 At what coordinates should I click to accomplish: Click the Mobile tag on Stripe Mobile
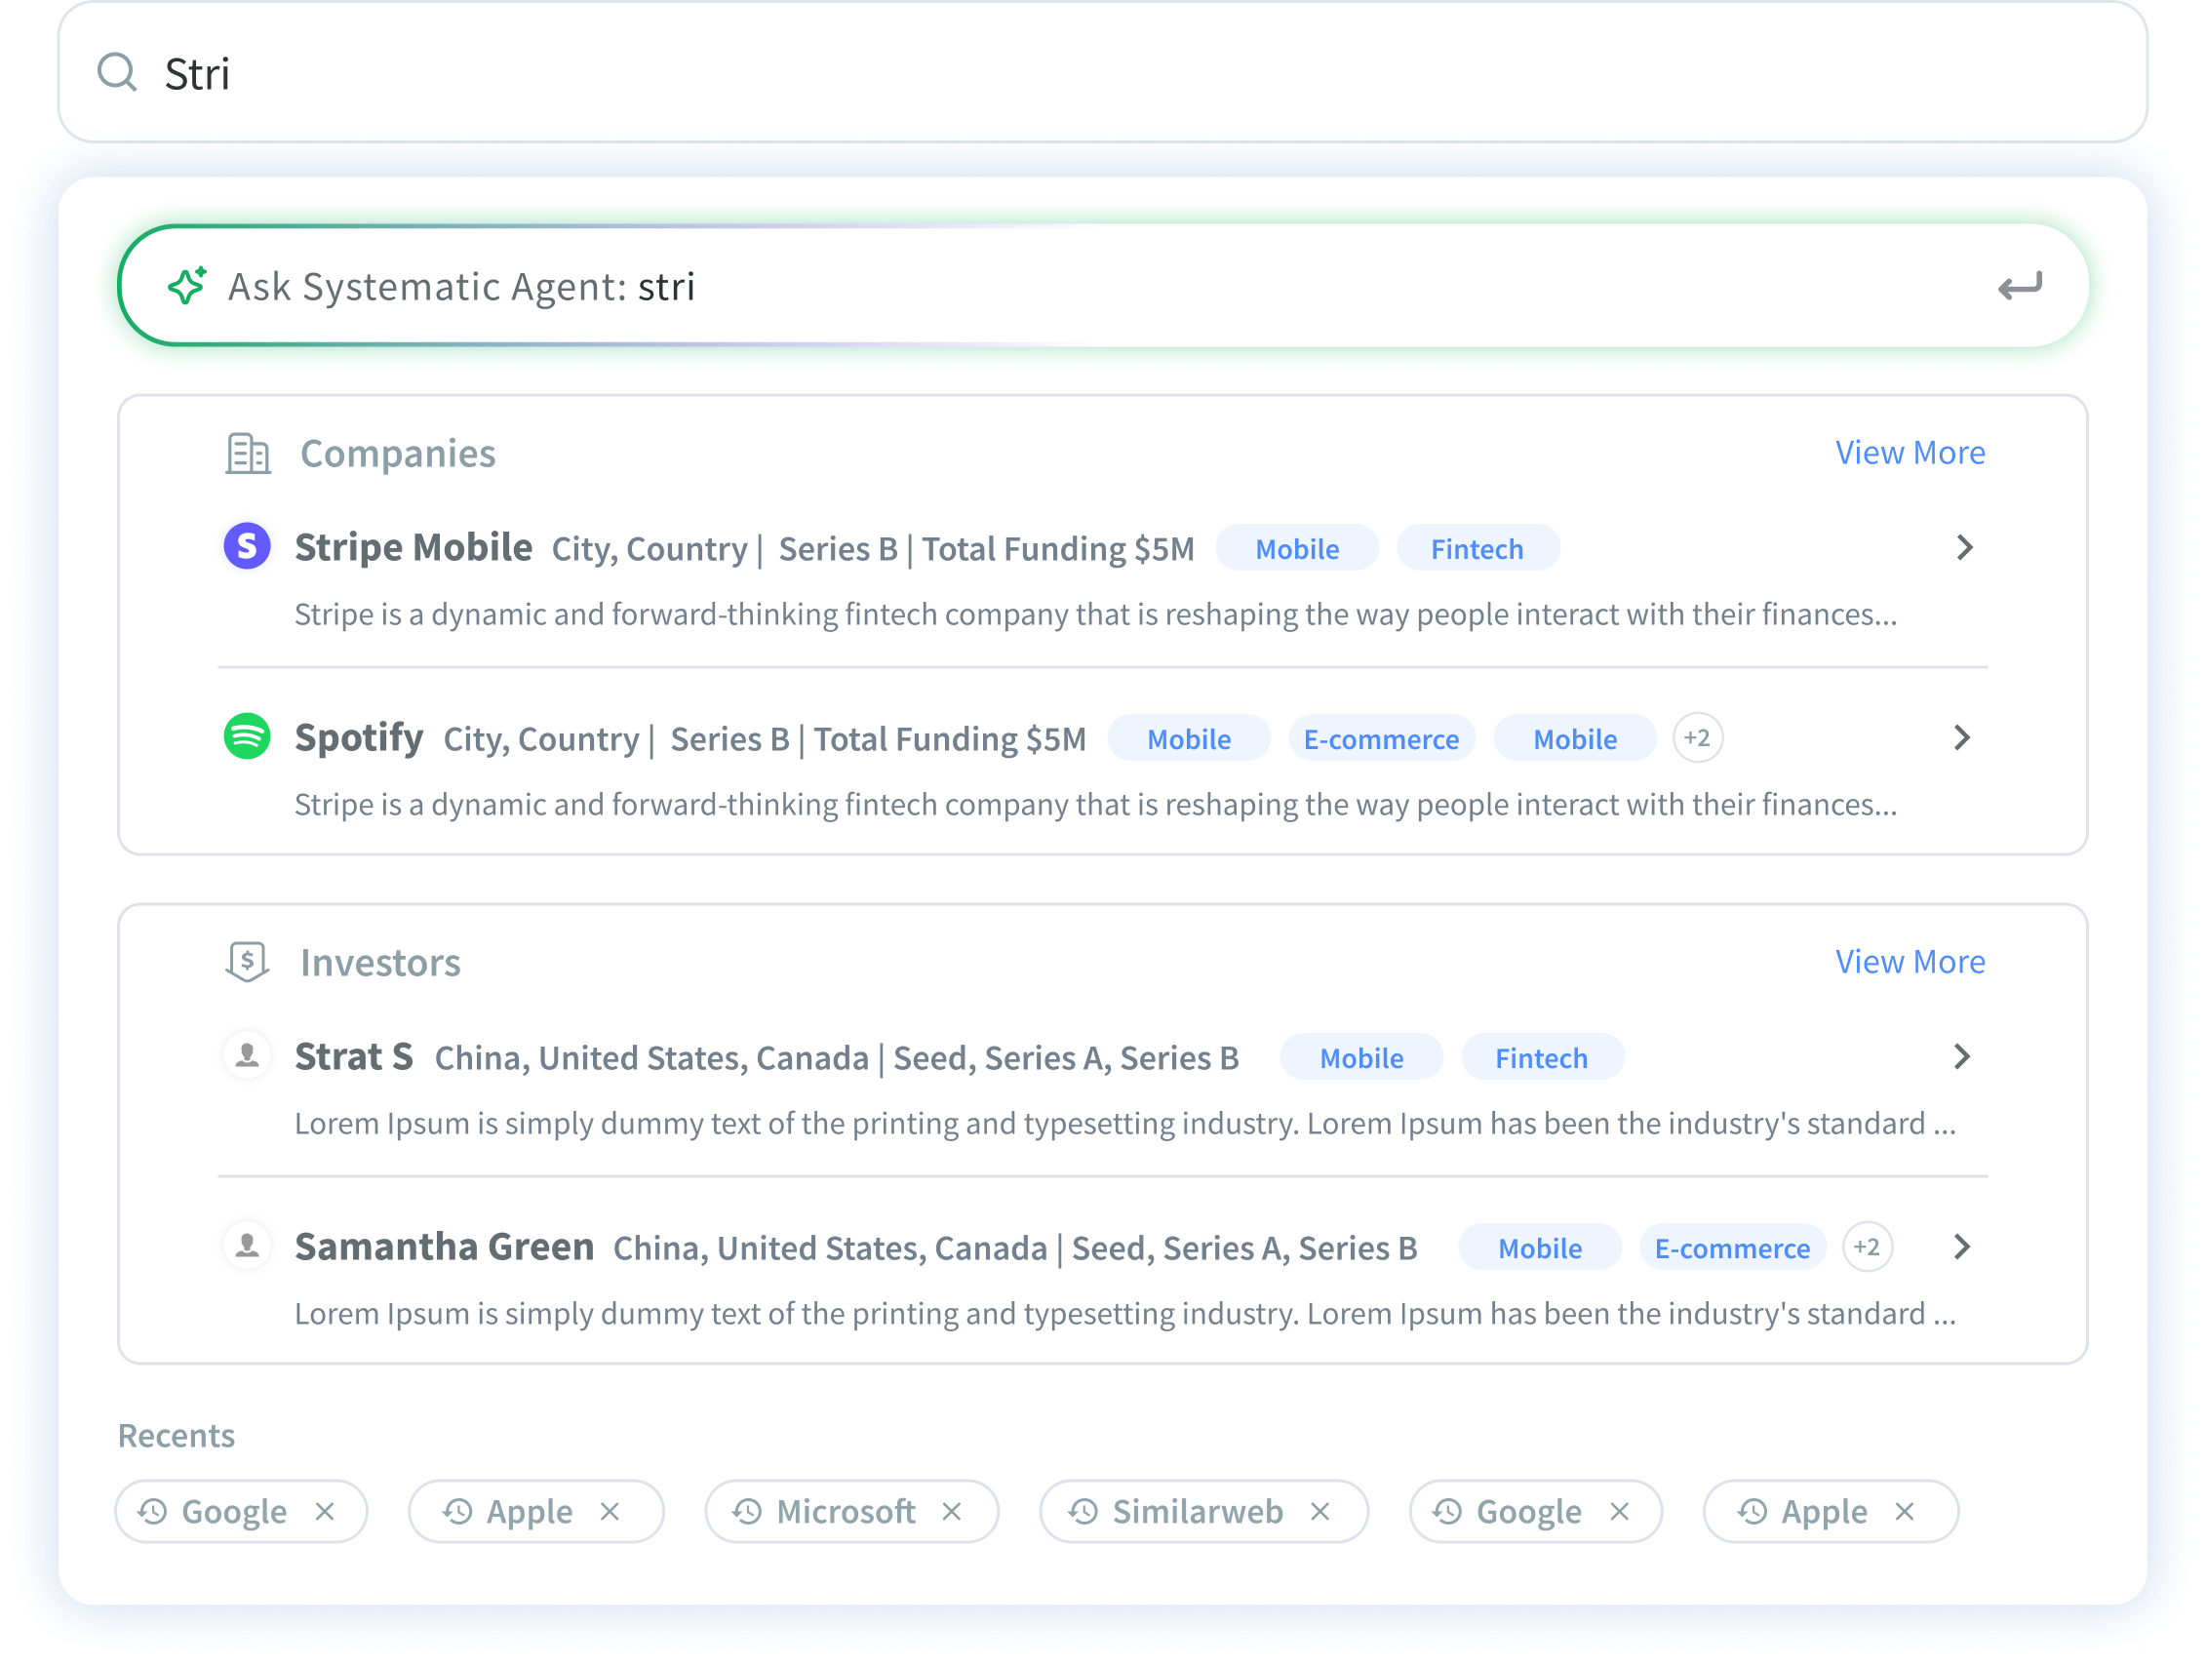click(1296, 549)
